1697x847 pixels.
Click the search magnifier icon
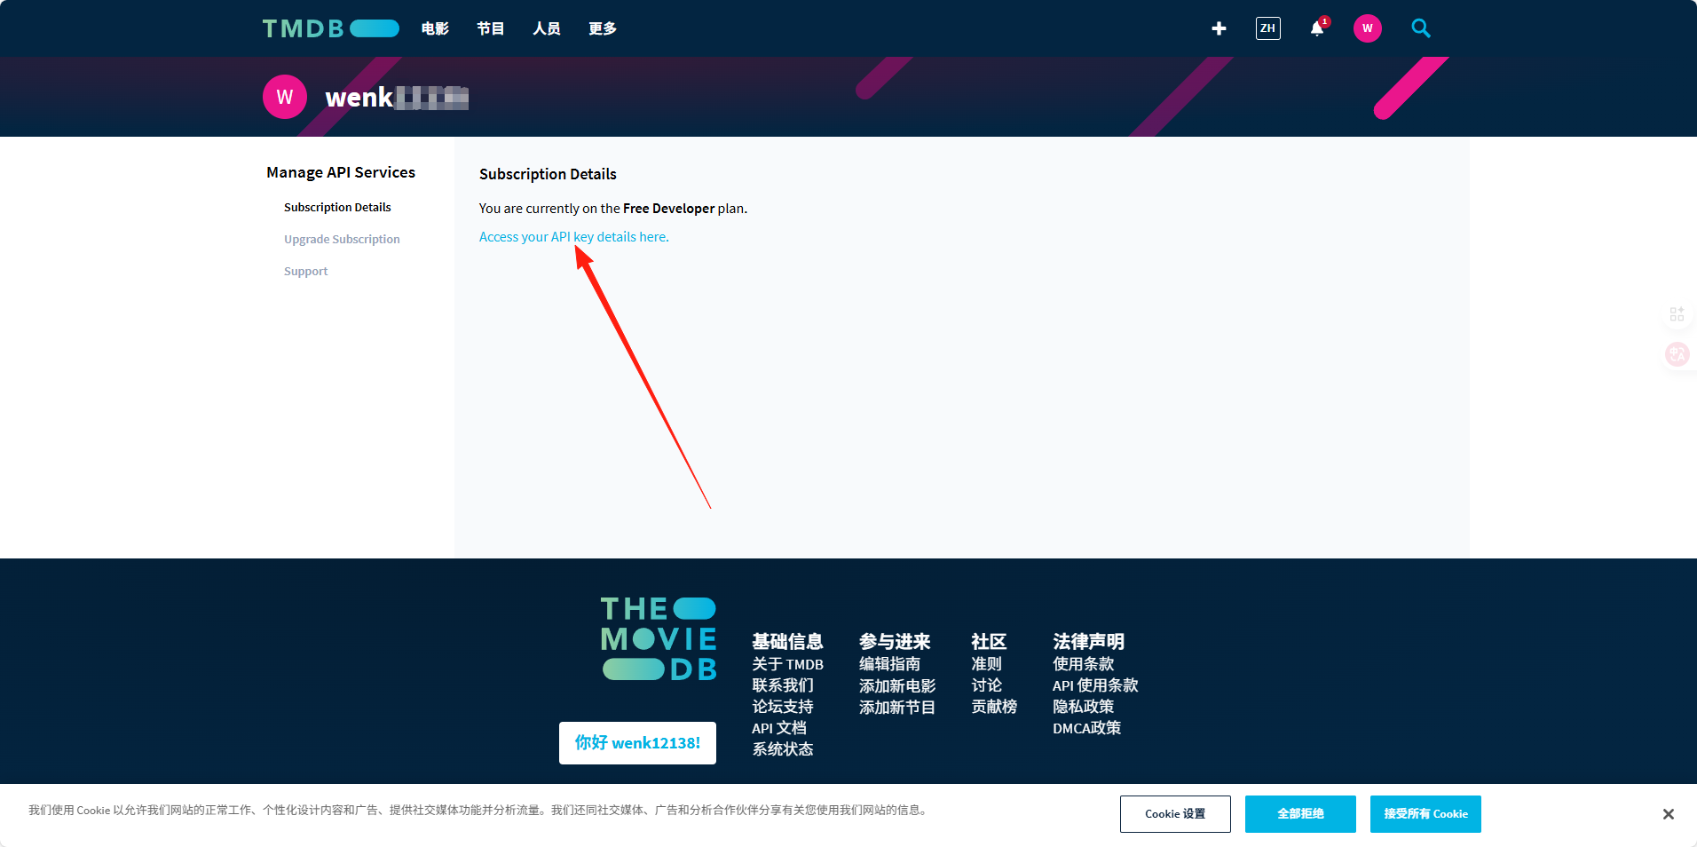[x=1421, y=28]
